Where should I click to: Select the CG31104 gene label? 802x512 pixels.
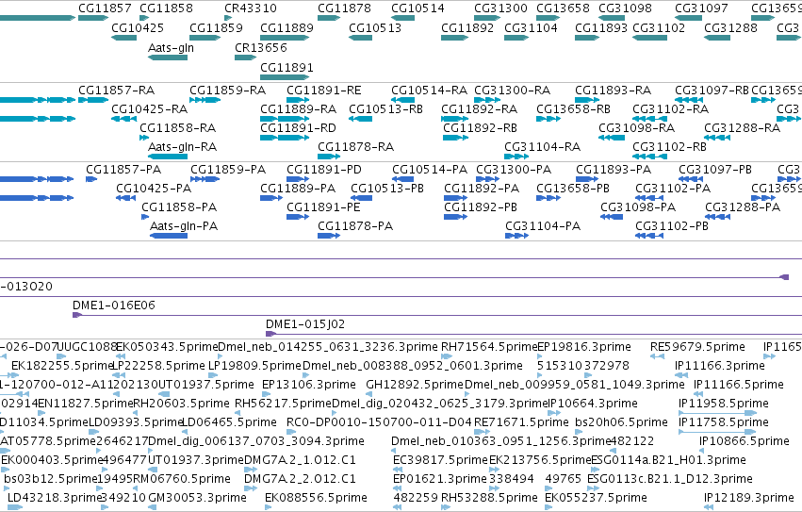531,27
